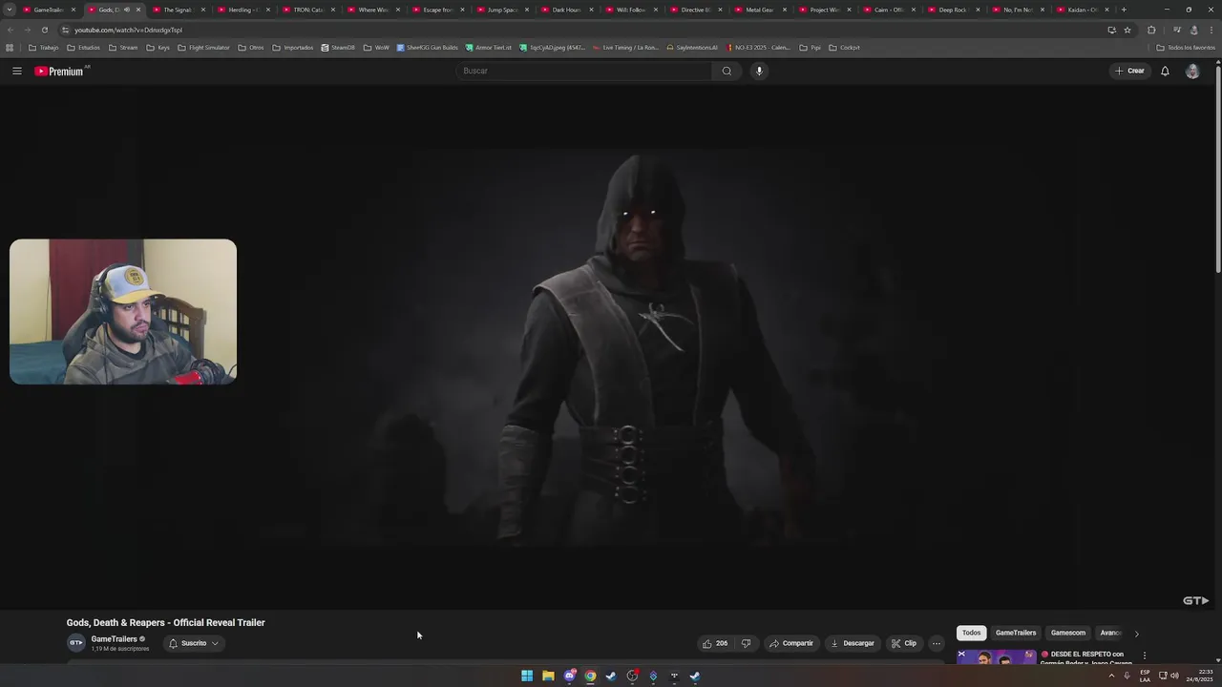Go back in Chrome
1222x687 pixels.
pos(11,30)
